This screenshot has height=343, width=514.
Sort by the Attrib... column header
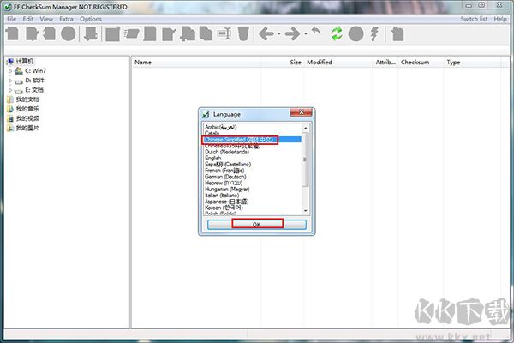pos(385,63)
